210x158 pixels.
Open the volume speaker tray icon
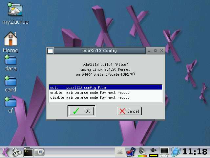[x=142, y=152]
